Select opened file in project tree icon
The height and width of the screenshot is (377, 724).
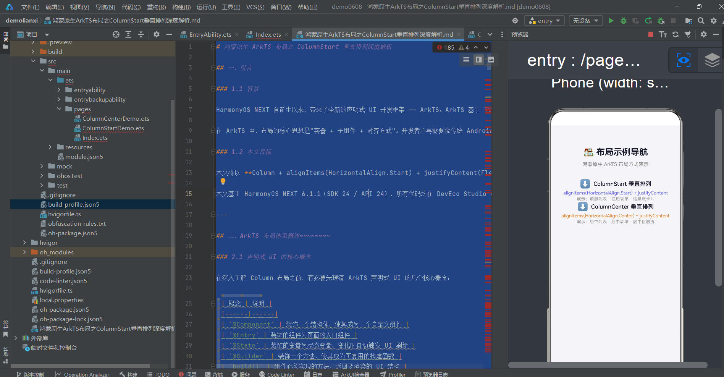pyautogui.click(x=116, y=34)
